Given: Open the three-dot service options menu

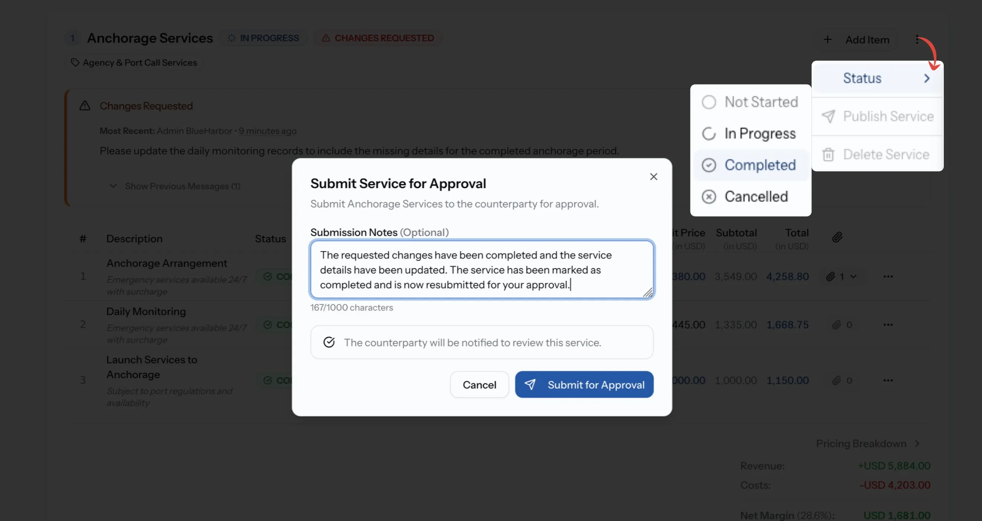Looking at the screenshot, I should coord(917,39).
